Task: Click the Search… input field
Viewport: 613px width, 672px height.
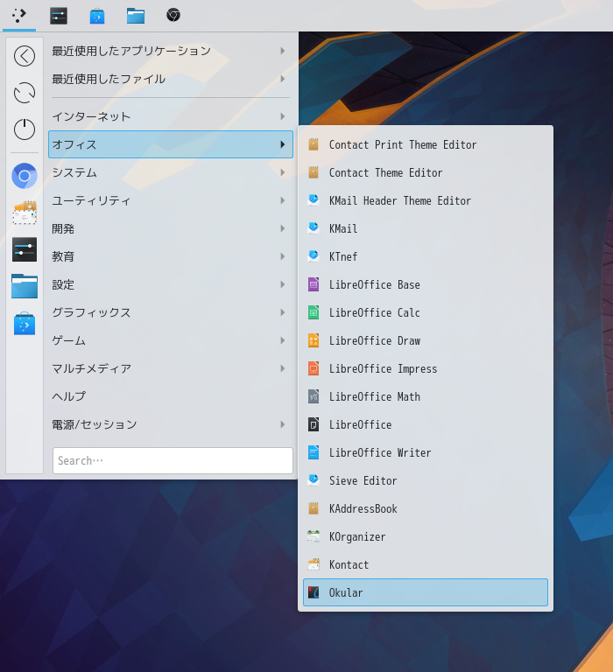Action: click(173, 461)
